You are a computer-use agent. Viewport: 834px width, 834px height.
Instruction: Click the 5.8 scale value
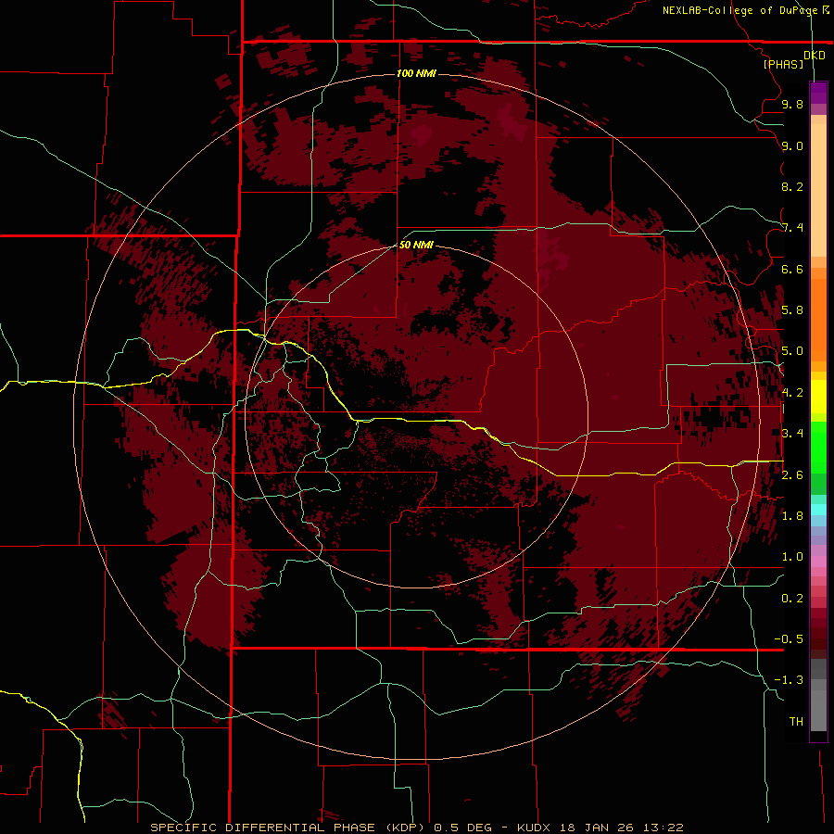click(x=792, y=310)
